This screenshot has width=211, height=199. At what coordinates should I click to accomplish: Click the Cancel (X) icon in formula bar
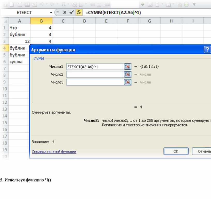(x=65, y=12)
